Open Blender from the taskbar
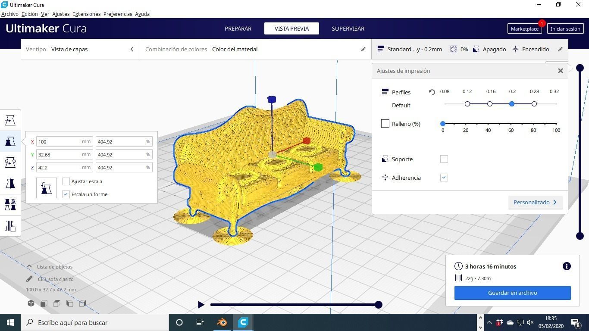The image size is (589, 331). coord(222,322)
